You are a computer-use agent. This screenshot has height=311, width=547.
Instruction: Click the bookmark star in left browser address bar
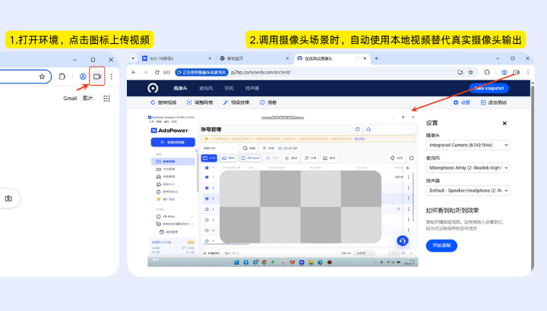pos(42,77)
